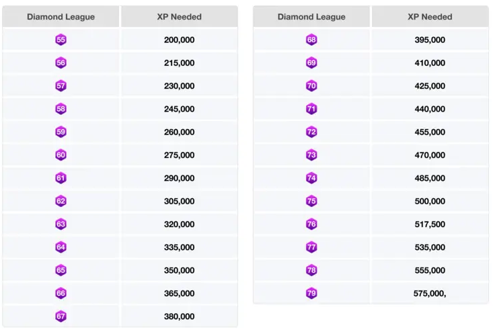Click the 500,000 XP value cell
This screenshot has width=493, height=330.
pos(430,201)
